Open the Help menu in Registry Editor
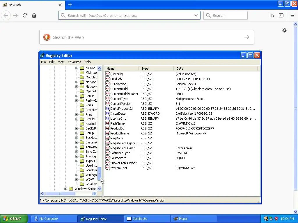 [87, 62]
